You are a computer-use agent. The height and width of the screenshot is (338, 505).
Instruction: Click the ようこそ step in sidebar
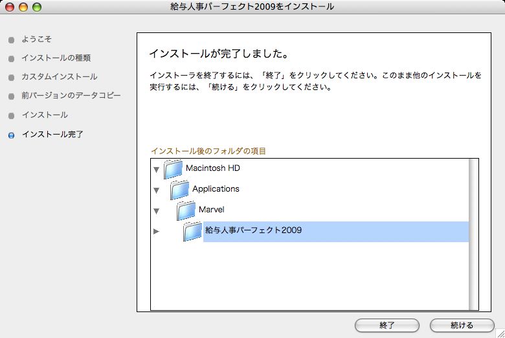coord(36,39)
